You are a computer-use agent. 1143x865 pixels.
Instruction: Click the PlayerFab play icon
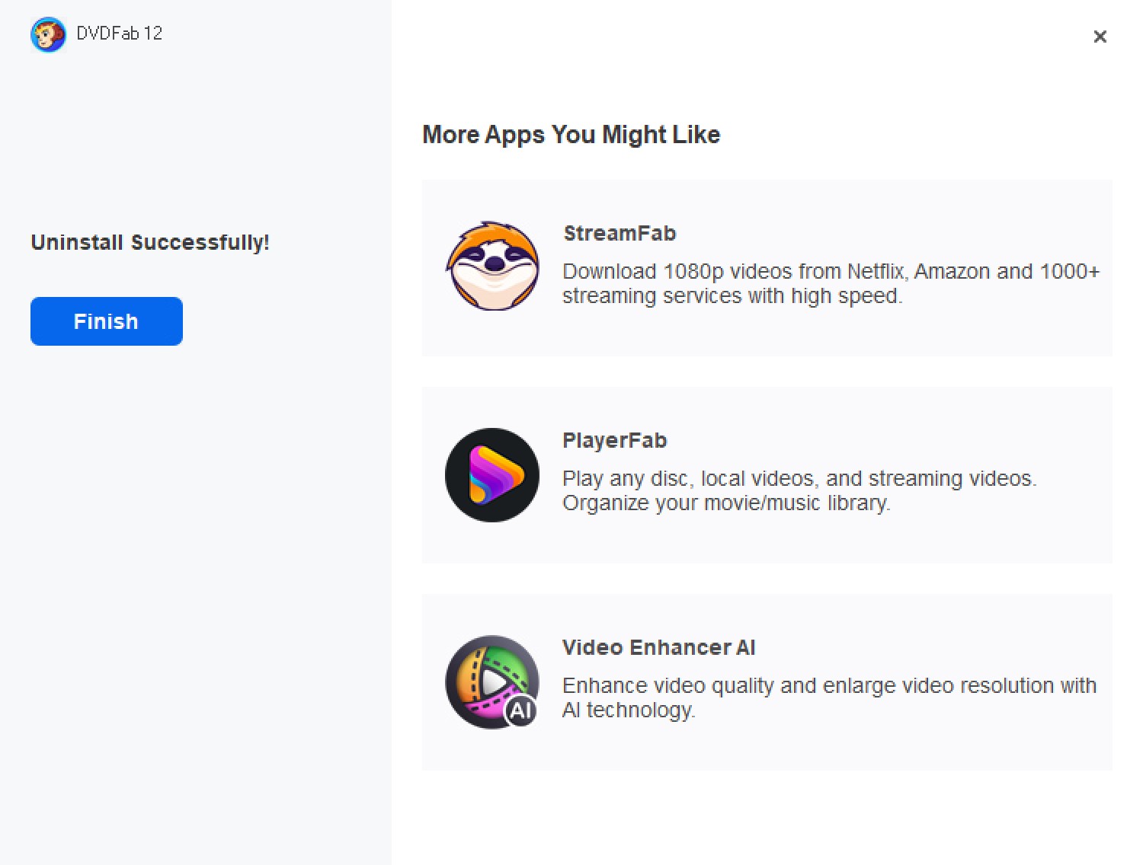click(x=492, y=475)
